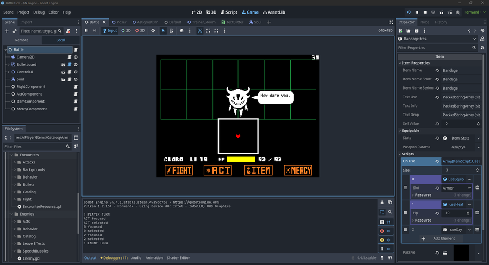The width and height of the screenshot is (489, 265).
Task: Open the Inspector object history list
Action: pyautogui.click(x=482, y=30)
